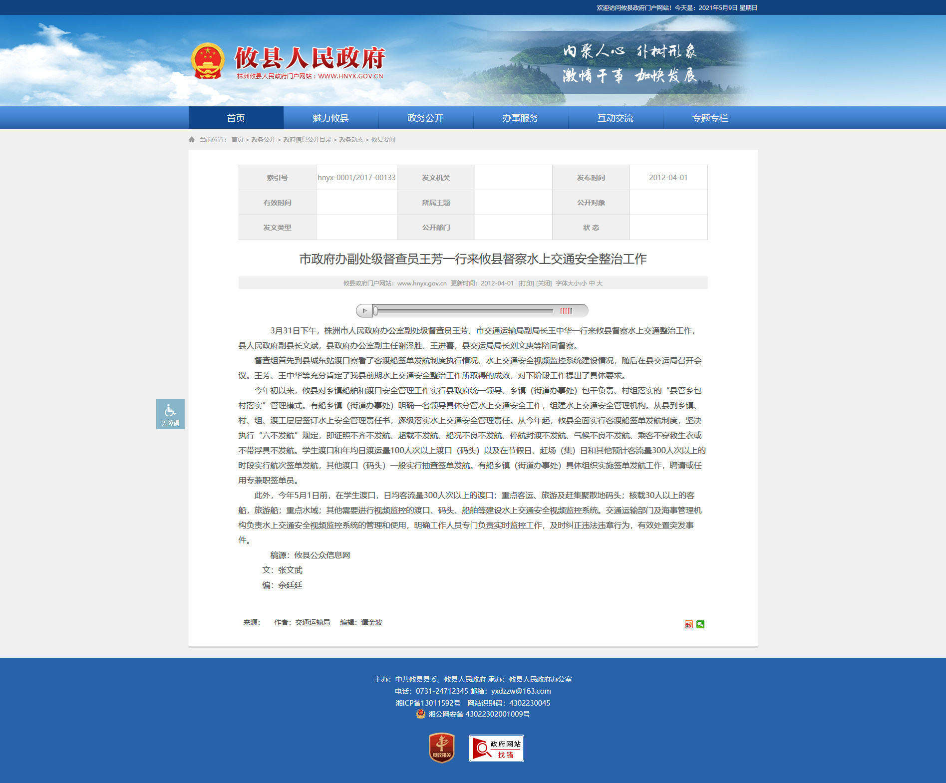
Task: Click the 党政机关 badge icon
Action: tap(442, 748)
